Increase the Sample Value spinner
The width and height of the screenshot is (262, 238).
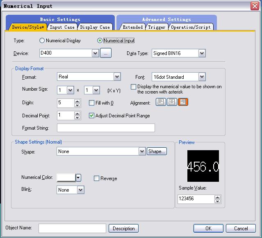217,197
